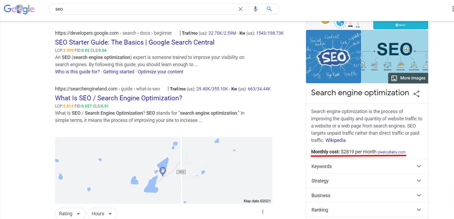
Task: Click the voice search microphone icon
Action: [255, 9]
